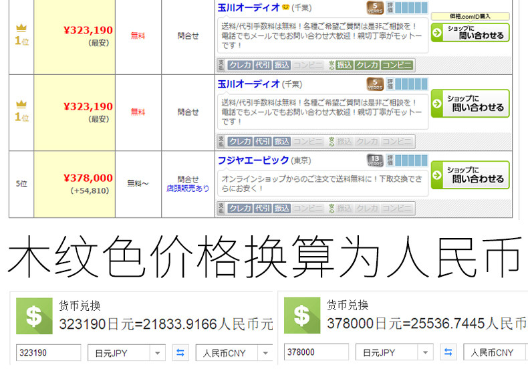
Task: Click the 5位 rank cell
Action: (x=21, y=184)
